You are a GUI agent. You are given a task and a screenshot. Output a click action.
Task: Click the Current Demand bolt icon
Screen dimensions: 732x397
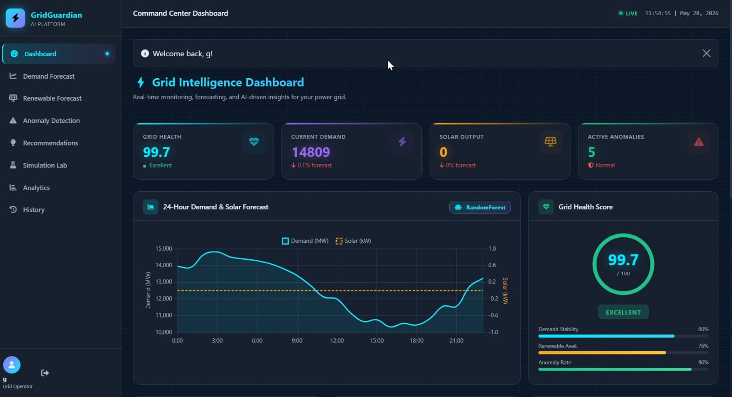402,142
